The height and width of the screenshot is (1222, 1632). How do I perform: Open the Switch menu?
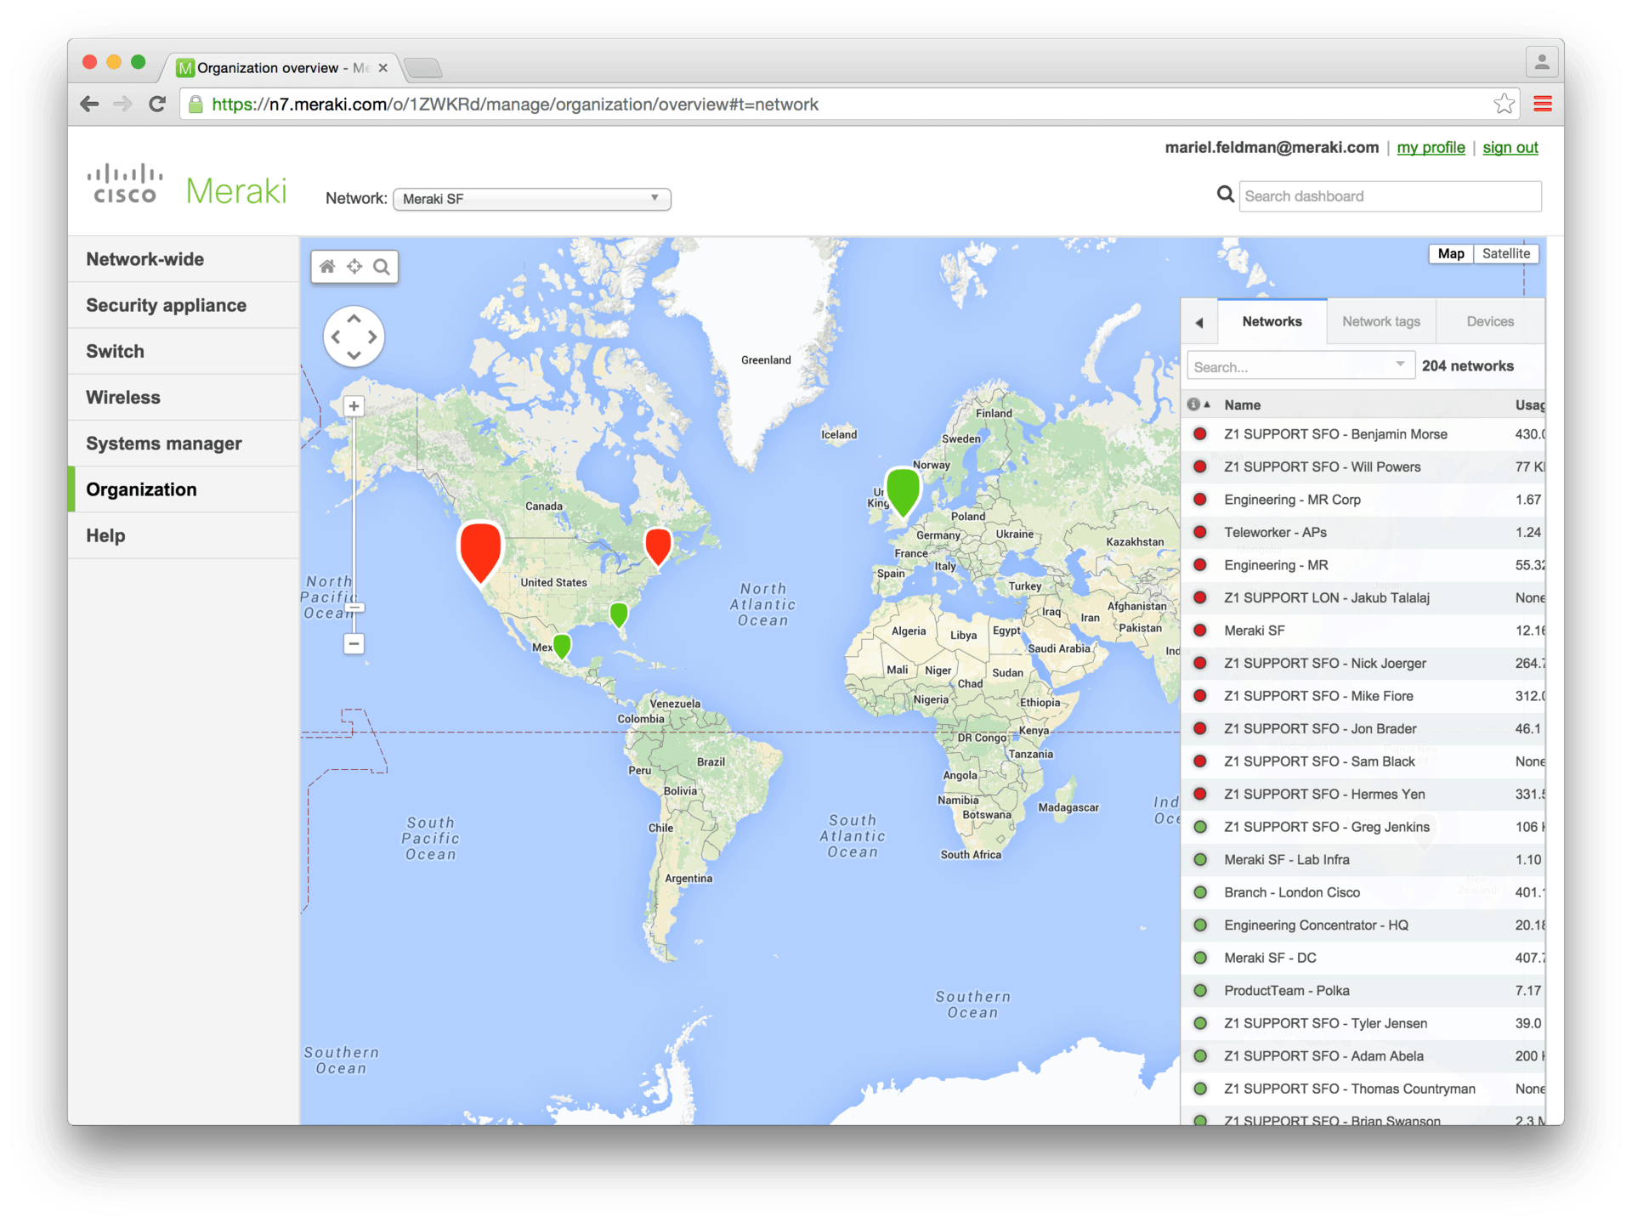tap(184, 351)
